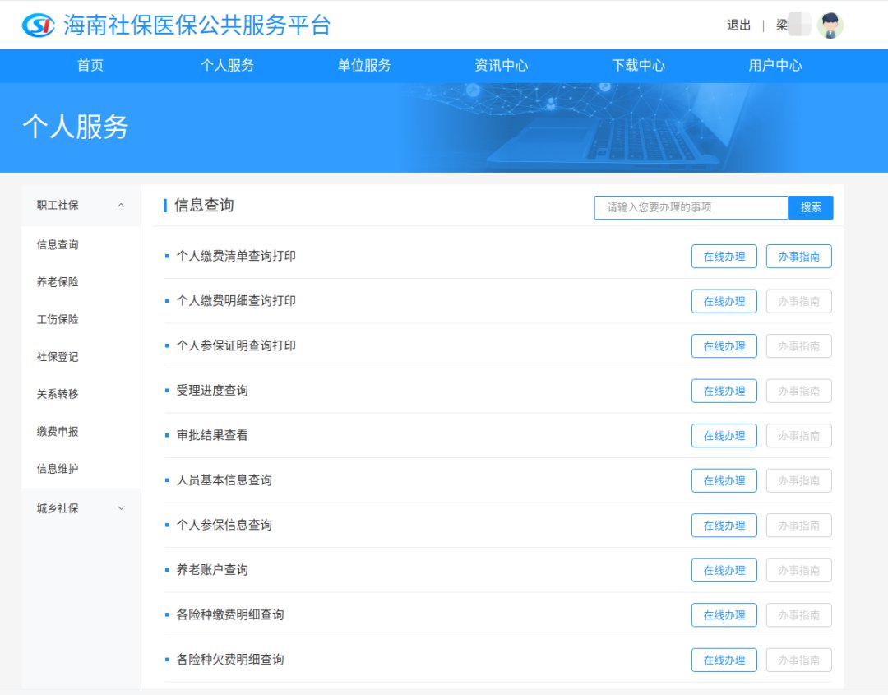Image resolution: width=888 pixels, height=695 pixels.
Task: Open the 个人服务 navigation tab
Action: 227,66
